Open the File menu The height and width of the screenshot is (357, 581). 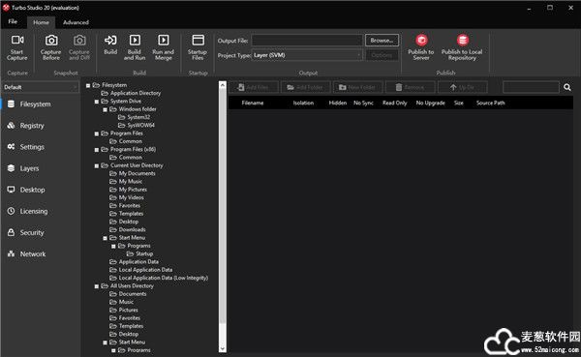(13, 22)
